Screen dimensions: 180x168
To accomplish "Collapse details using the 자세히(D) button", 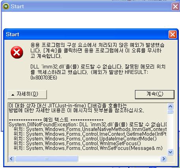I will point(27,94).
